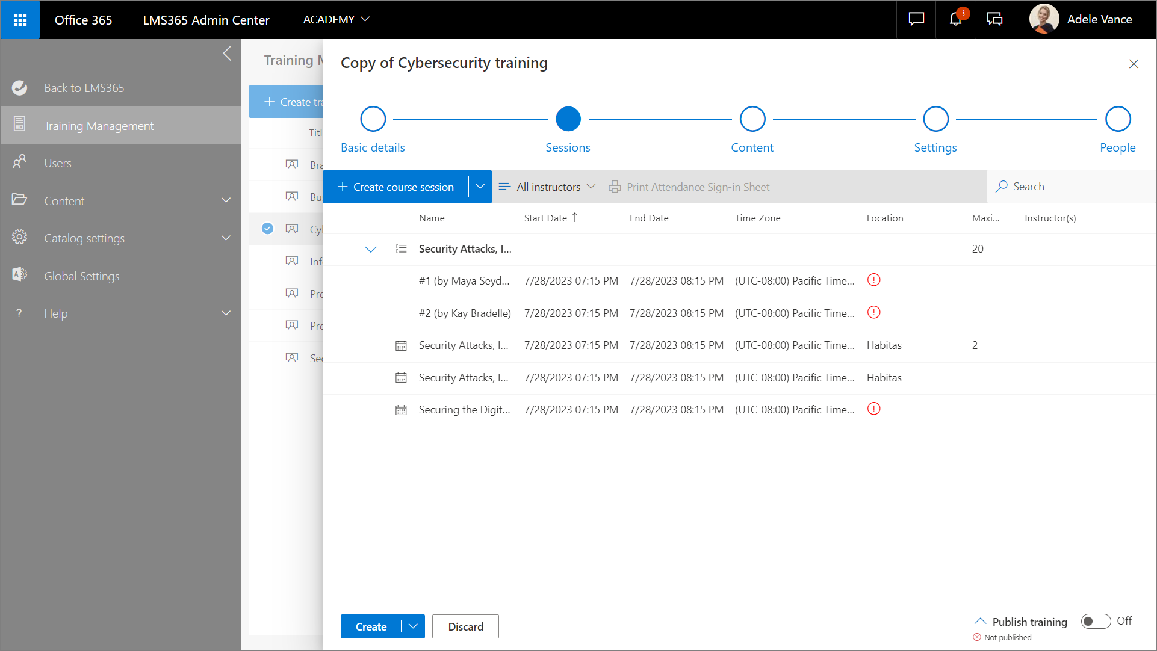1157x651 pixels.
Task: Collapse the Security Attacks session group
Action: (371, 249)
